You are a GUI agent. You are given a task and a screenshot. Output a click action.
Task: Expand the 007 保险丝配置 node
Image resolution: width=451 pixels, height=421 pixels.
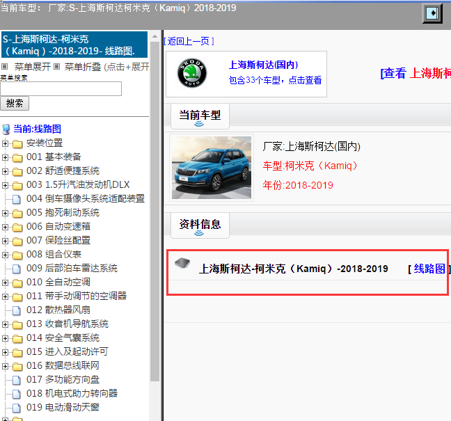pyautogui.click(x=5, y=241)
